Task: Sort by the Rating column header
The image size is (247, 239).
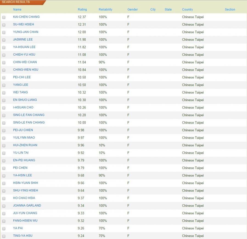Action: [x=82, y=9]
